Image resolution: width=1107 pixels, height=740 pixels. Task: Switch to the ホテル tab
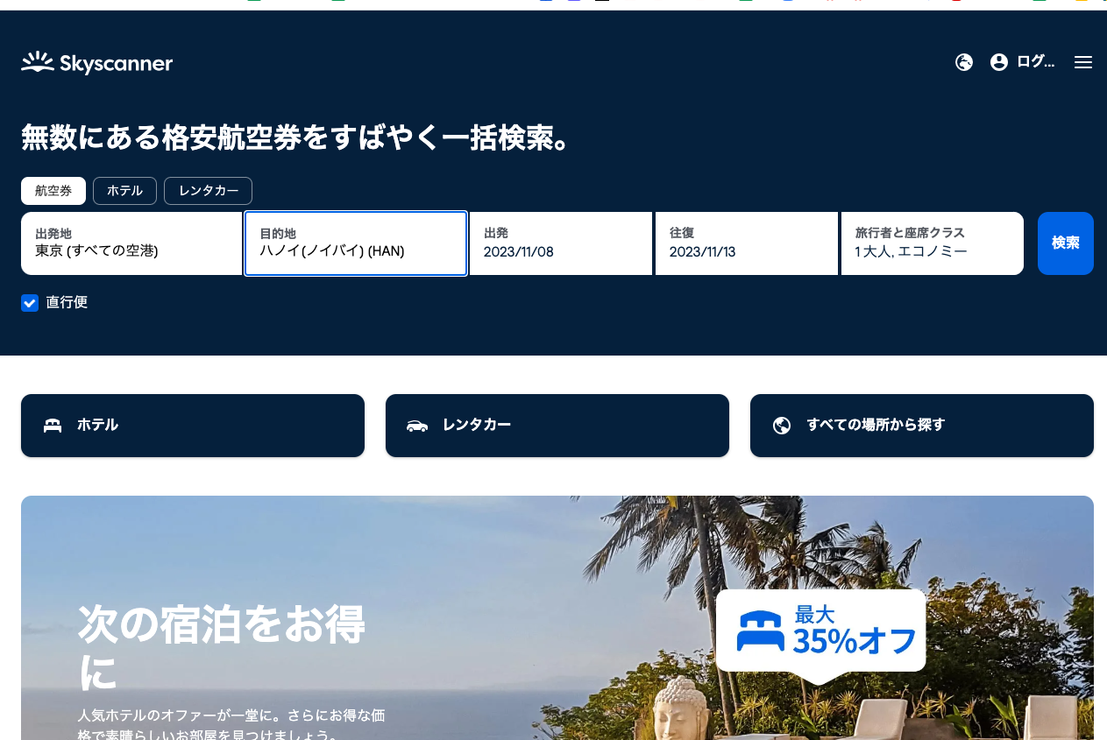(124, 191)
